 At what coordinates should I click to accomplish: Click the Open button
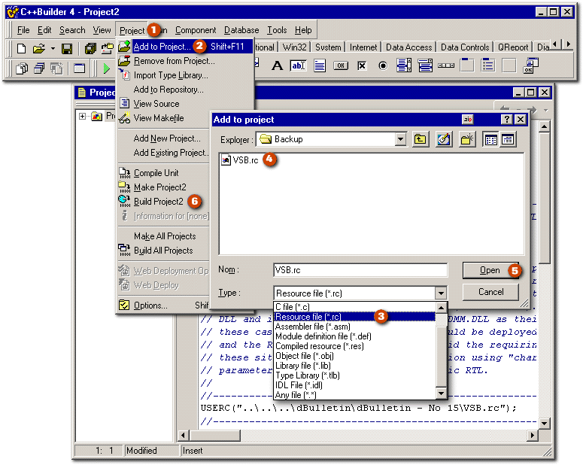coord(490,270)
